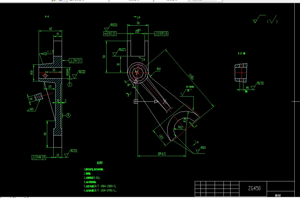This screenshot has height=198, width=300.
Task: Select the datum D circle symbol
Action: click(68, 115)
